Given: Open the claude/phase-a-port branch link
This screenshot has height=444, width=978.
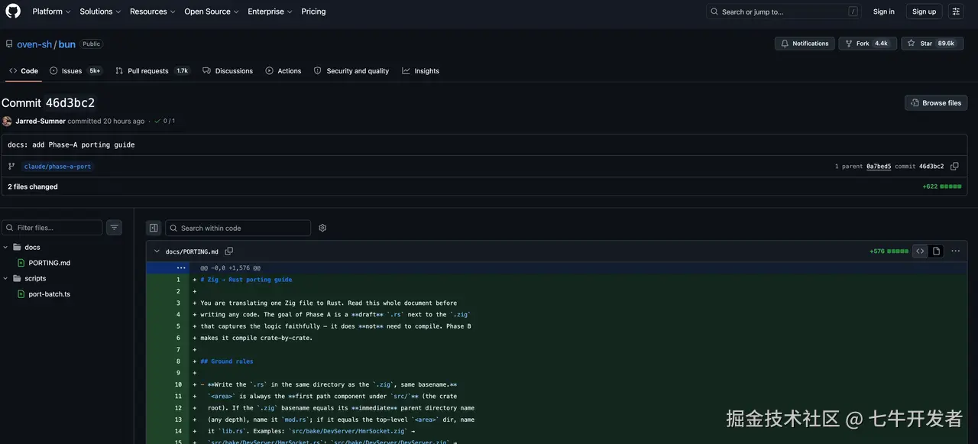Looking at the screenshot, I should point(57,167).
